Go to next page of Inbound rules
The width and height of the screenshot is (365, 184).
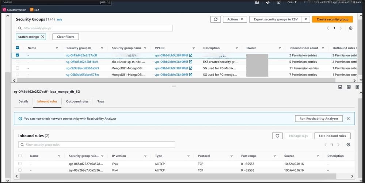(x=338, y=145)
